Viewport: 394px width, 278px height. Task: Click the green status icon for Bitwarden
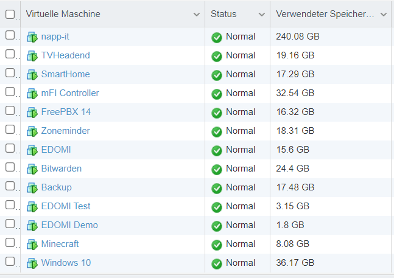click(217, 169)
